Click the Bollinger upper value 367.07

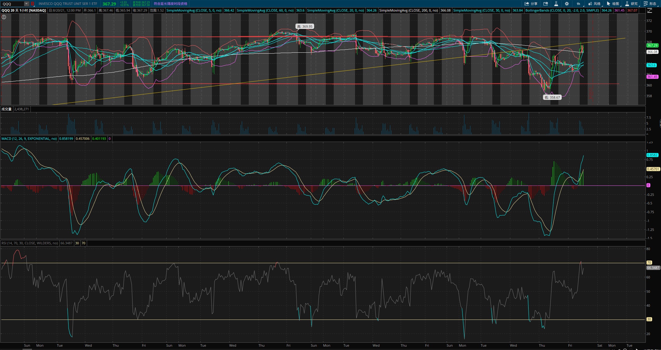pyautogui.click(x=632, y=10)
